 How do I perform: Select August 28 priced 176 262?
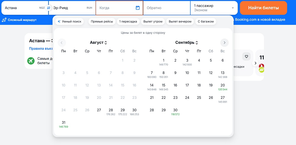coord(111,112)
